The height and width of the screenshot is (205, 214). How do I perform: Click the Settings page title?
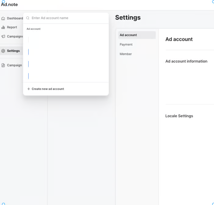(128, 18)
